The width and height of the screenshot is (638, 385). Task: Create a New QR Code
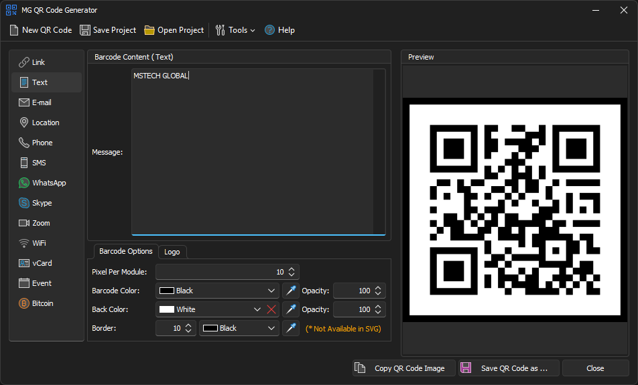[x=41, y=30]
